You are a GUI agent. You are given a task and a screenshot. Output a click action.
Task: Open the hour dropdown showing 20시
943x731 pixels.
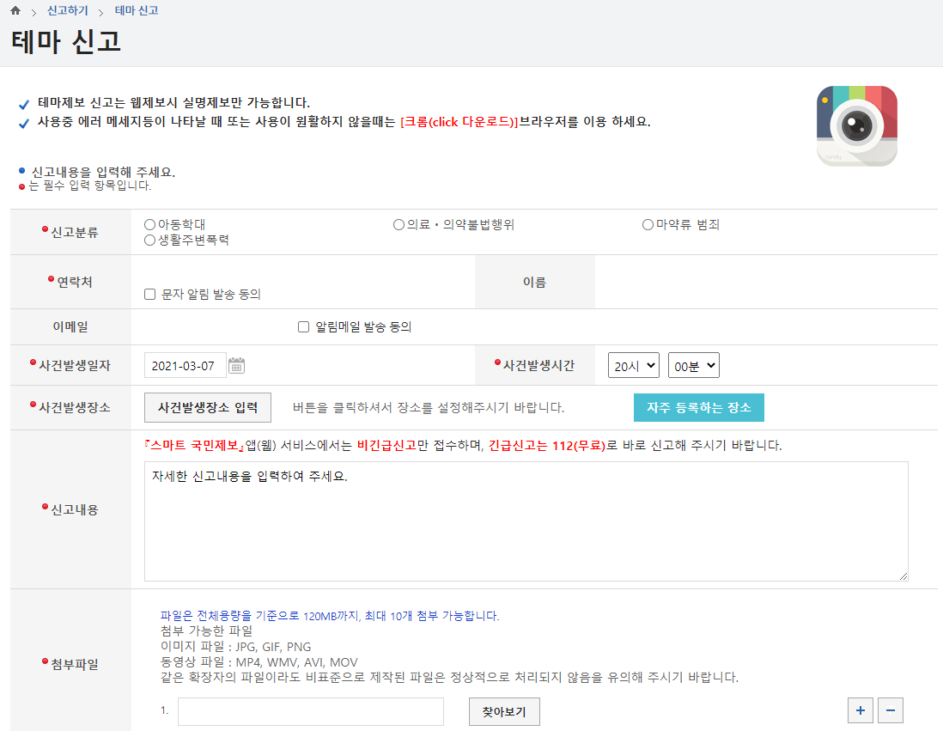(633, 364)
